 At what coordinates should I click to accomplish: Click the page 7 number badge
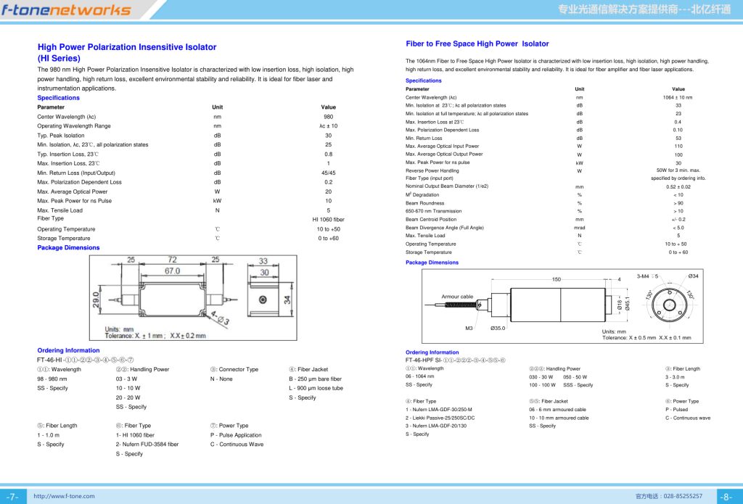(13, 497)
